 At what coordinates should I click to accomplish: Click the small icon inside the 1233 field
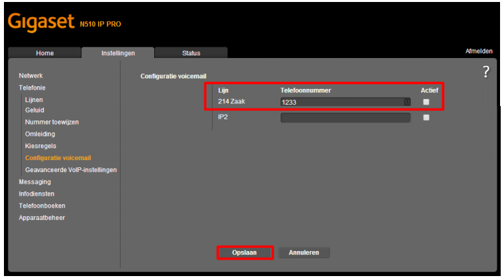pyautogui.click(x=407, y=102)
